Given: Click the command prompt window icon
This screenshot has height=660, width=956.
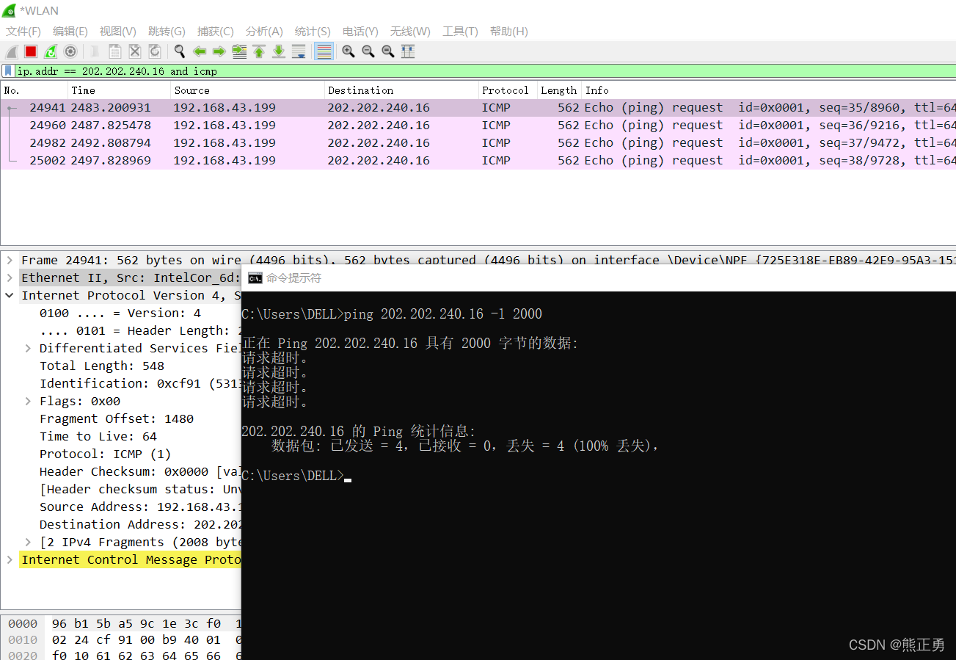Looking at the screenshot, I should 255,278.
